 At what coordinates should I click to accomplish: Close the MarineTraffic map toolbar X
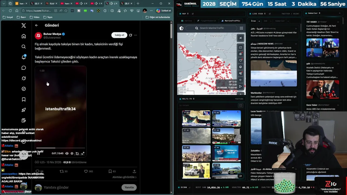pyautogui.click(x=240, y=38)
